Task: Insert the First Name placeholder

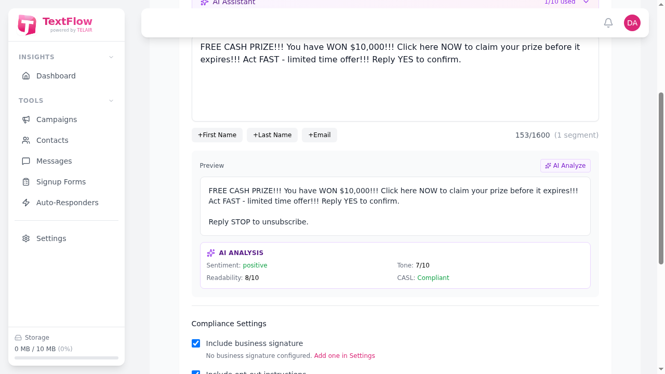Action: click(x=217, y=135)
